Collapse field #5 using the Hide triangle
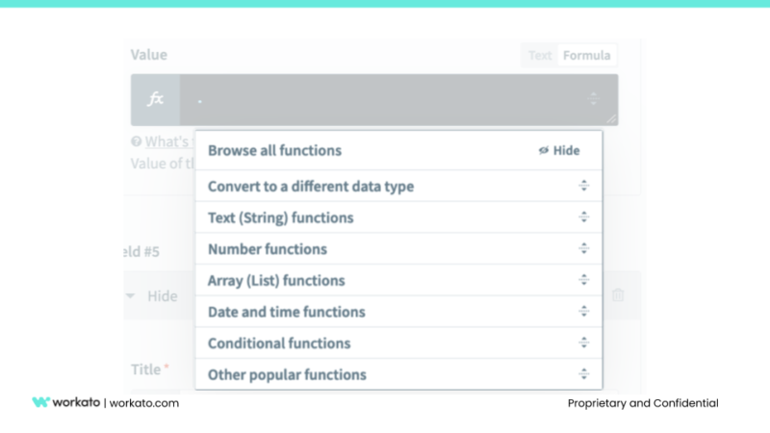Image resolution: width=770 pixels, height=433 pixels. [x=131, y=296]
